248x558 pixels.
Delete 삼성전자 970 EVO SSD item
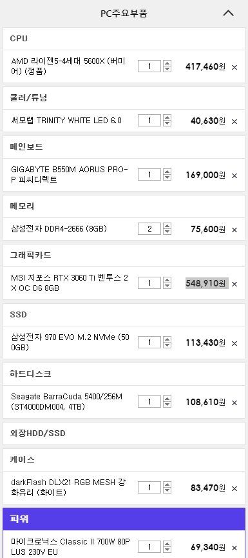[234, 343]
